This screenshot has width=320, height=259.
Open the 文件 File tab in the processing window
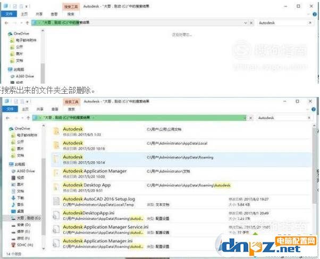[x=9, y=14]
